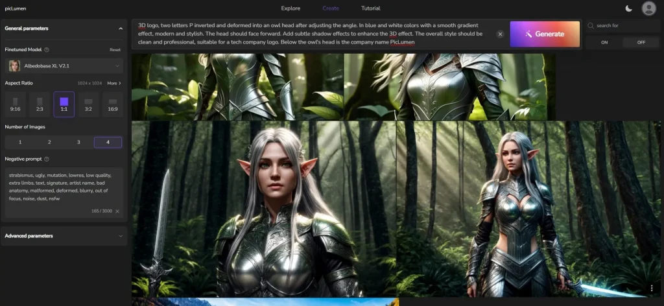Clear the prompt with the X icon
Image resolution: width=664 pixels, height=306 pixels.
tap(500, 34)
